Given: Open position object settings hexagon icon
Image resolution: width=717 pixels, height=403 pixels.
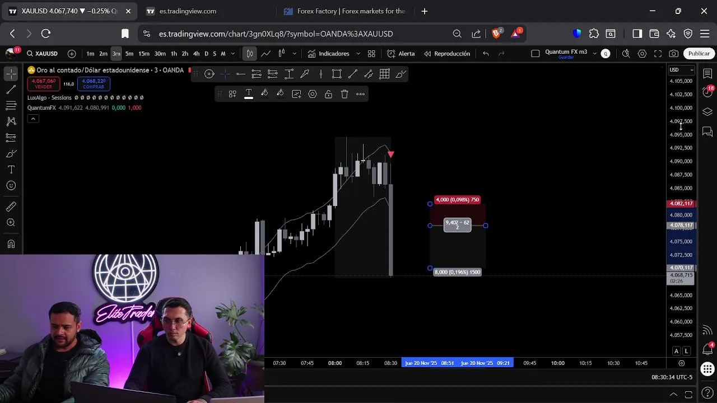Looking at the screenshot, I should [313, 94].
